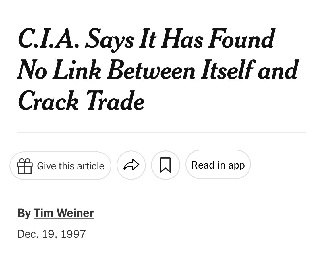323x263 pixels.
Task: Open the article with "Read in app"
Action: tap(218, 165)
